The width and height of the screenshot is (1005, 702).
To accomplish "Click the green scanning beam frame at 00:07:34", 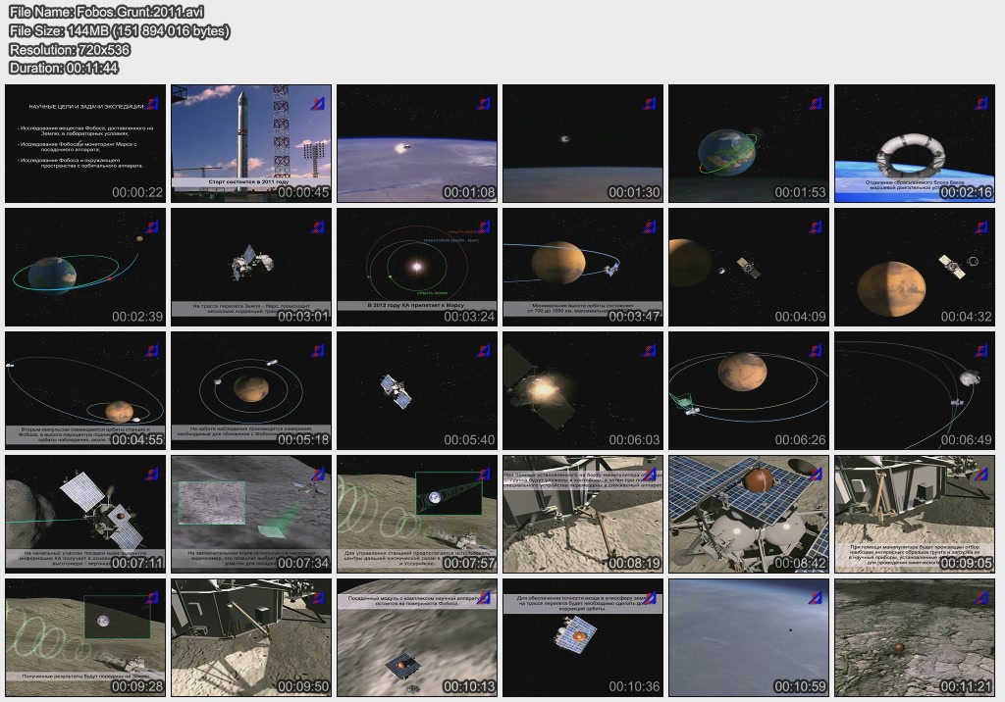I will [251, 514].
